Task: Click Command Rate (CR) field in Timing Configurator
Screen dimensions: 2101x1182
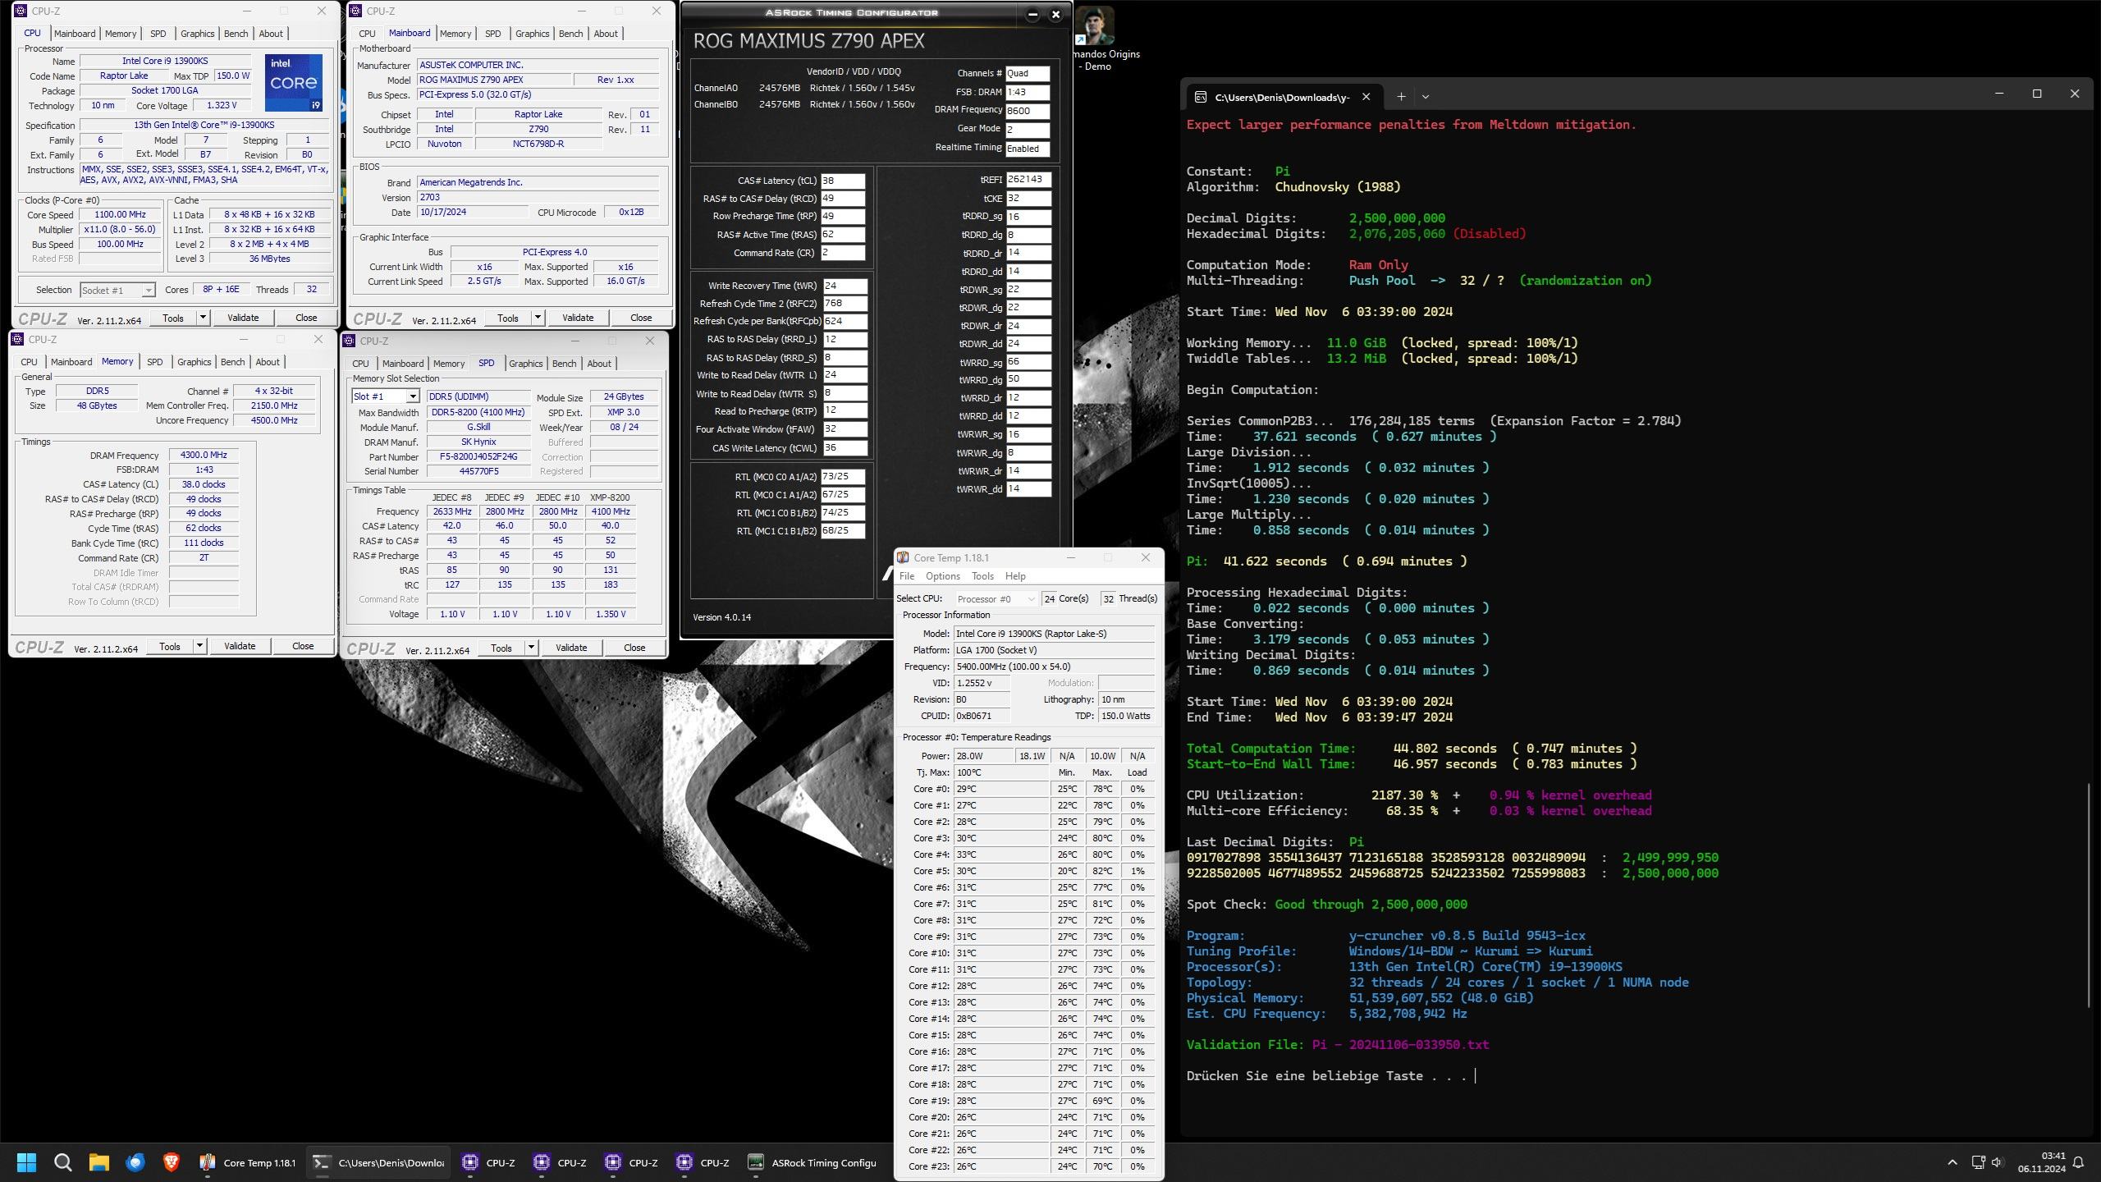Action: pyautogui.click(x=843, y=253)
